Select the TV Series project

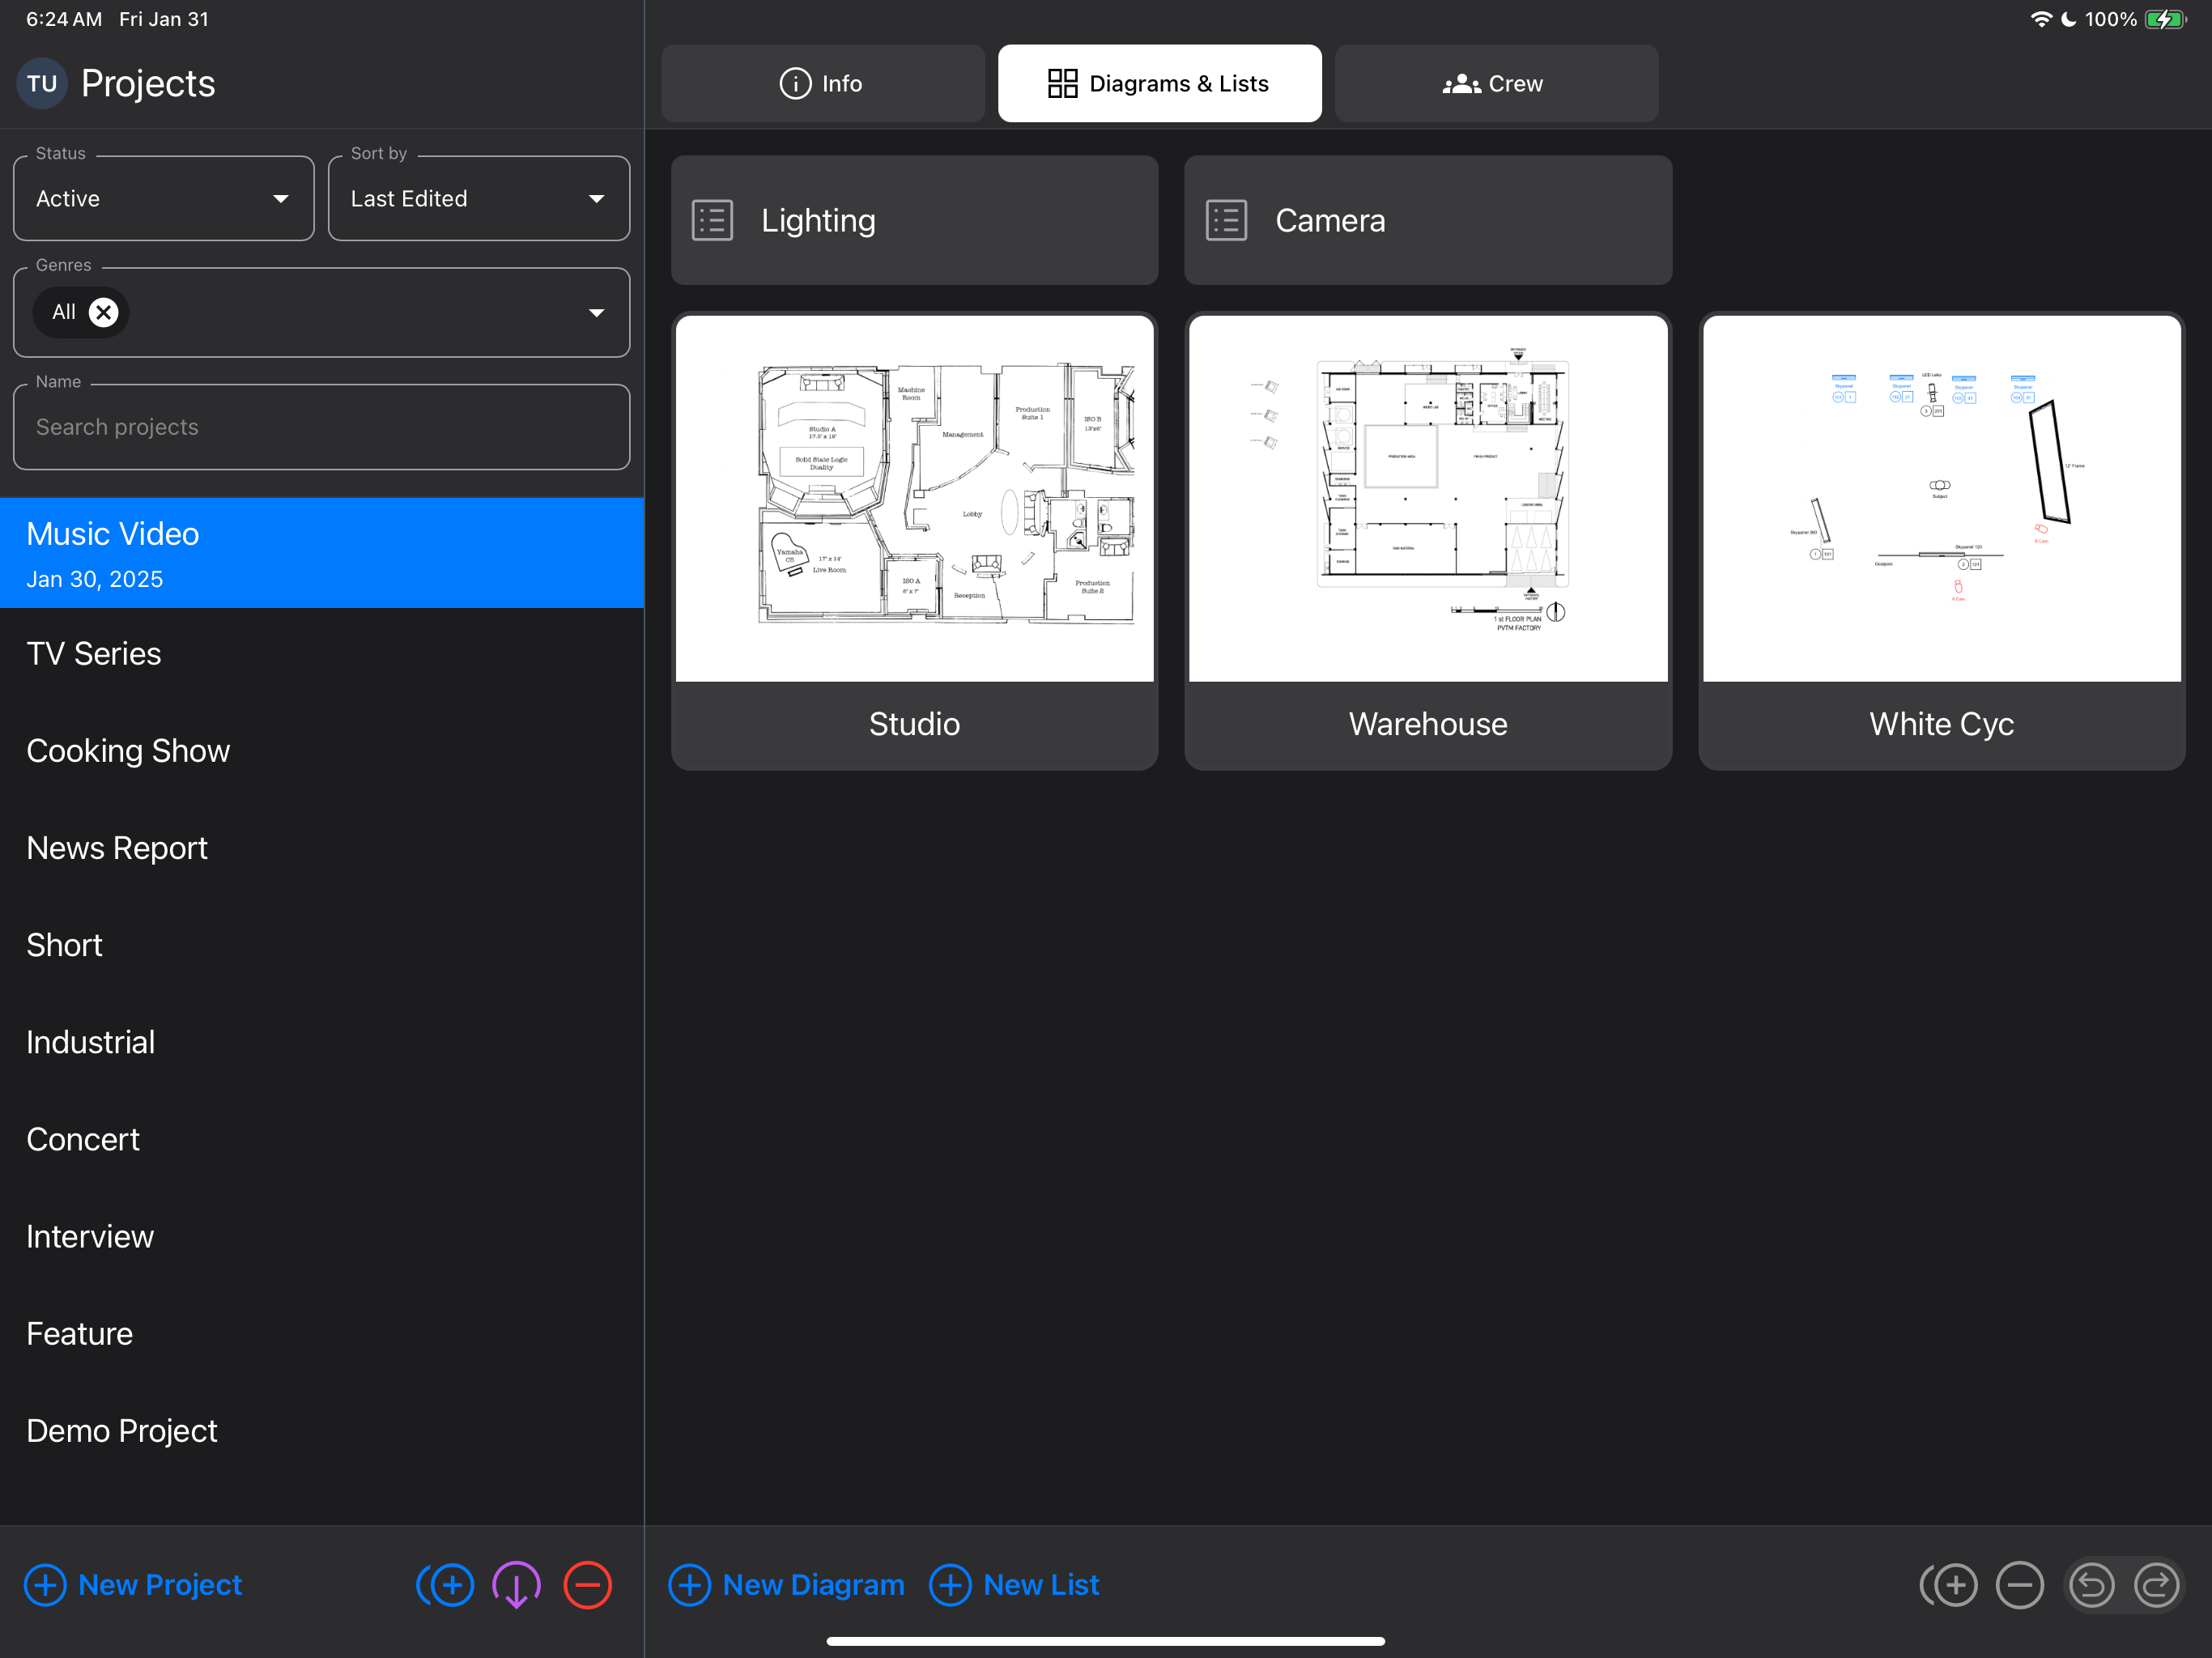tap(322, 654)
